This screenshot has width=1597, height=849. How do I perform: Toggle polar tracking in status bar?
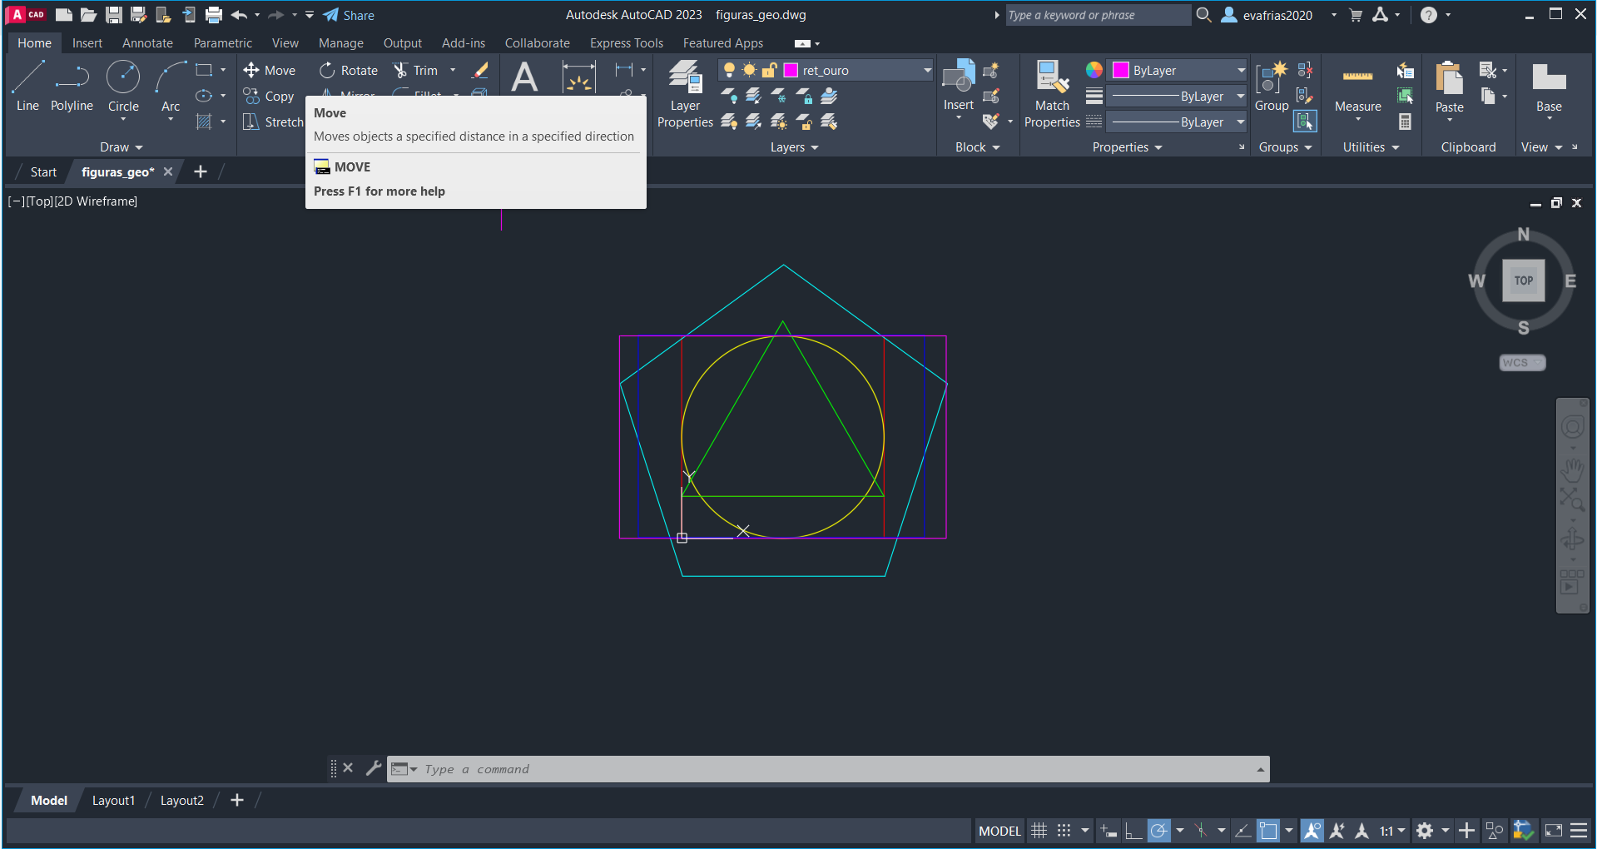(x=1158, y=831)
